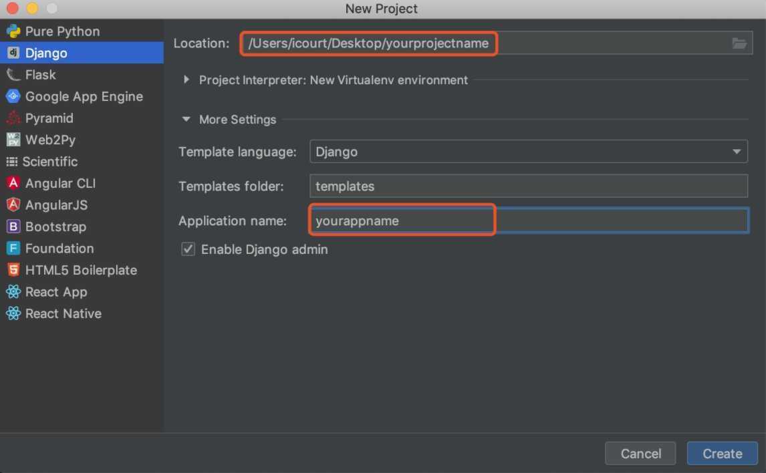766x473 pixels.
Task: Toggle the Enable Django admin checkbox
Action: point(188,249)
